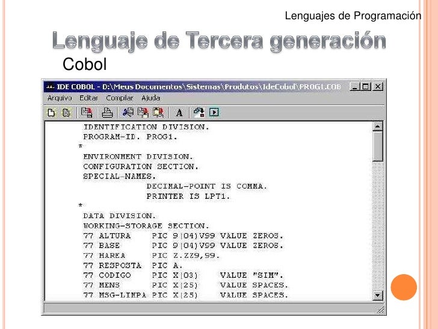This screenshot has width=438, height=329.
Task: Click the line 'PRINTER IS LPT1.'
Action: point(188,196)
